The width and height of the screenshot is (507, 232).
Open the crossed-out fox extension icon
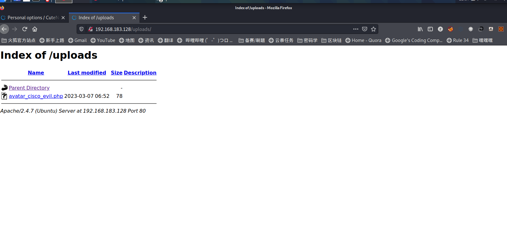point(450,29)
